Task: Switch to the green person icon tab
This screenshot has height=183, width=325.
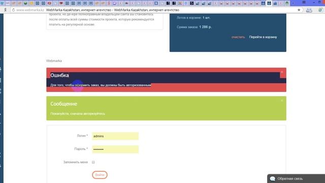Action: click(x=287, y=3)
